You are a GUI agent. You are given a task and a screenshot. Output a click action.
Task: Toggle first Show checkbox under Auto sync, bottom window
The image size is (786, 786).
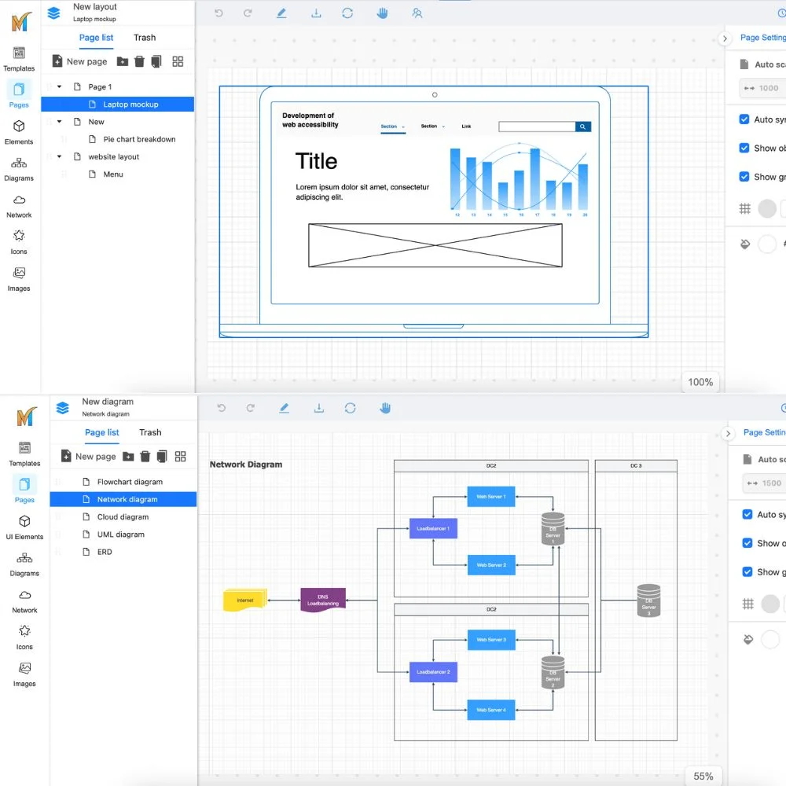747,543
